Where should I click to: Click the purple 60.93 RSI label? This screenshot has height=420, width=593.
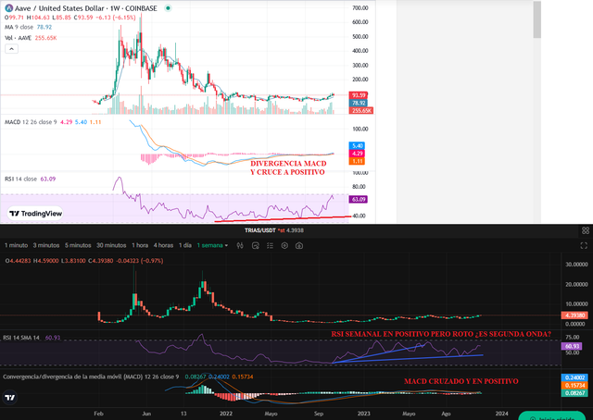(x=572, y=346)
